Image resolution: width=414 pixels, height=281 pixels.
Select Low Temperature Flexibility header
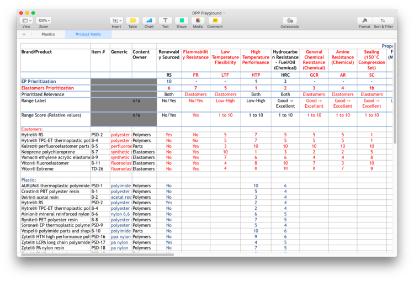click(x=225, y=60)
